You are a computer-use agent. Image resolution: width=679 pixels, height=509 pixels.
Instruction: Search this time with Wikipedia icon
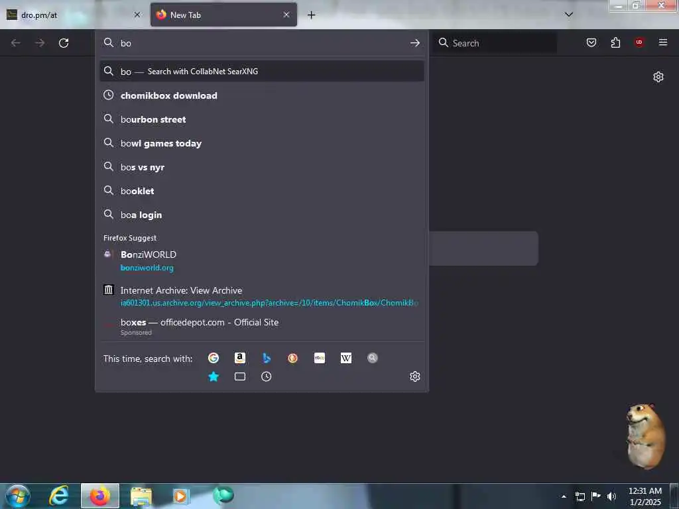pos(346,358)
